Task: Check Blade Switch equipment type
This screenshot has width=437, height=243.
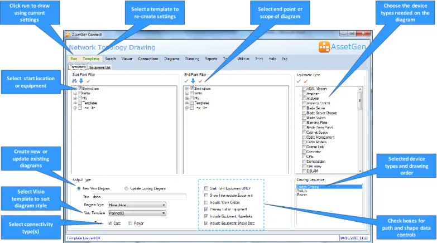Action: (304, 118)
